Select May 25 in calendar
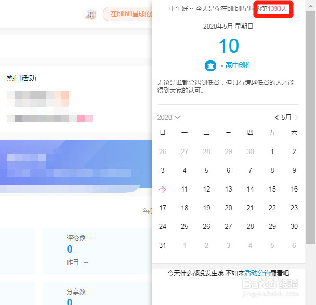This screenshot has width=316, height=305. 185,227
